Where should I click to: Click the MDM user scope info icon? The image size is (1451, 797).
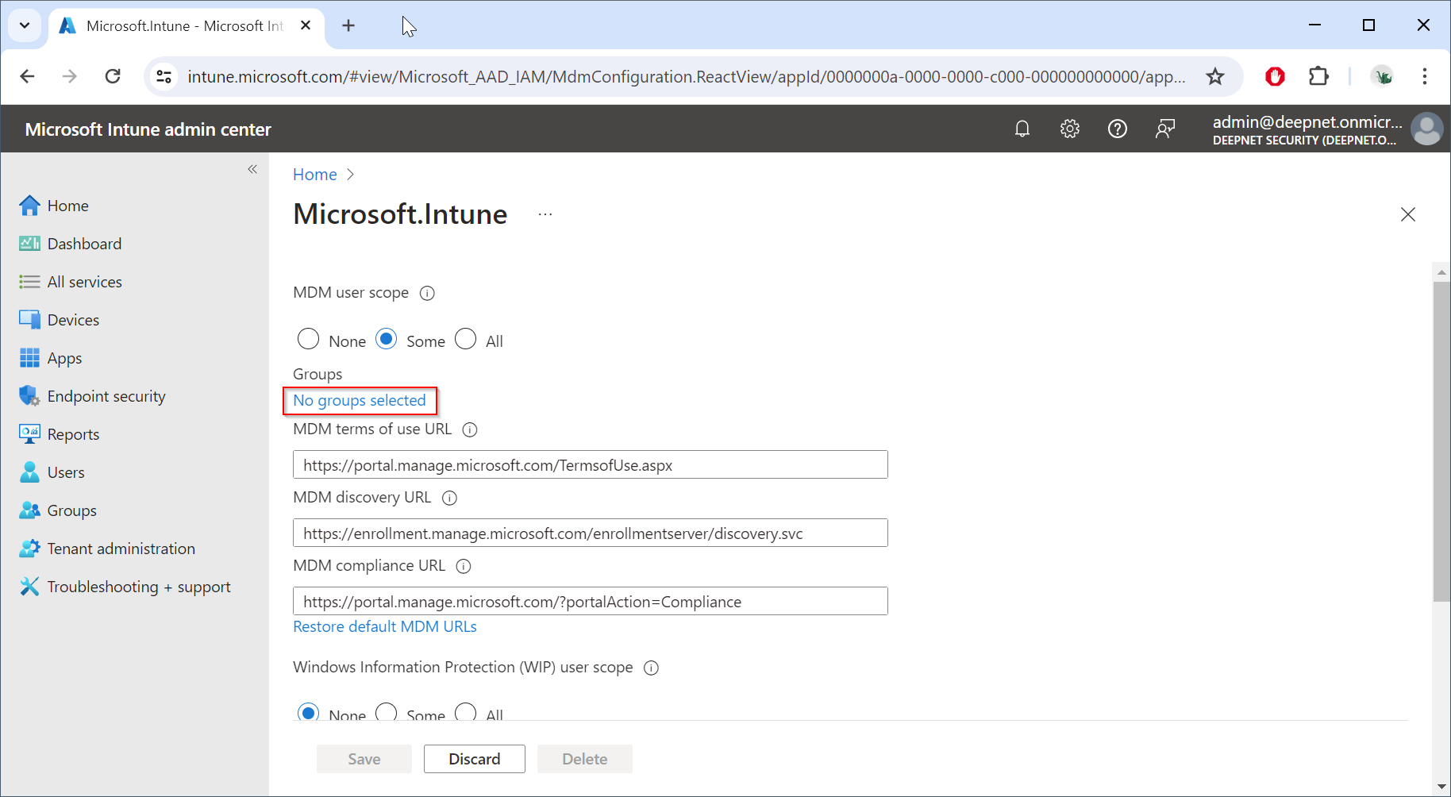click(x=427, y=293)
